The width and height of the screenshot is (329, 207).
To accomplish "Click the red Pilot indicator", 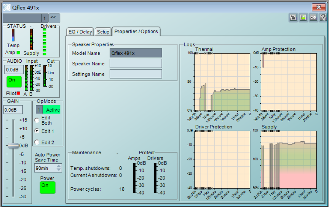I will pos(18,93).
